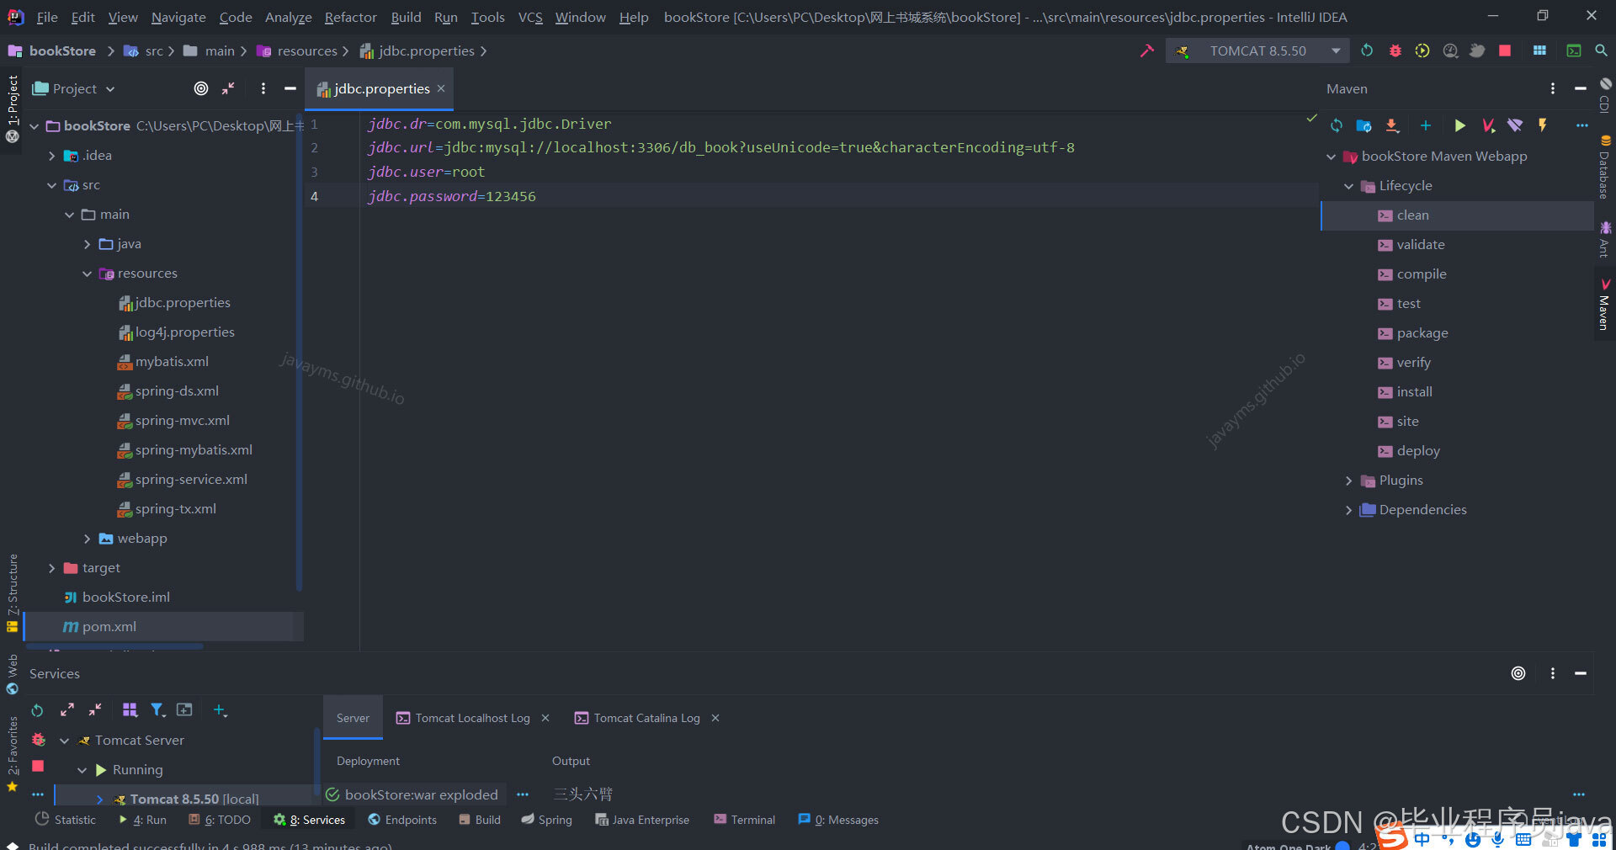
Task: Open the Spring tool window
Action: click(547, 820)
